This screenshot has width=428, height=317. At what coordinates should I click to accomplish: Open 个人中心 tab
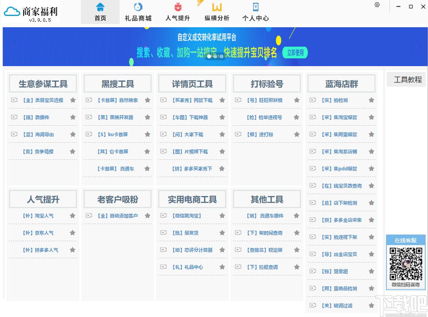255,12
